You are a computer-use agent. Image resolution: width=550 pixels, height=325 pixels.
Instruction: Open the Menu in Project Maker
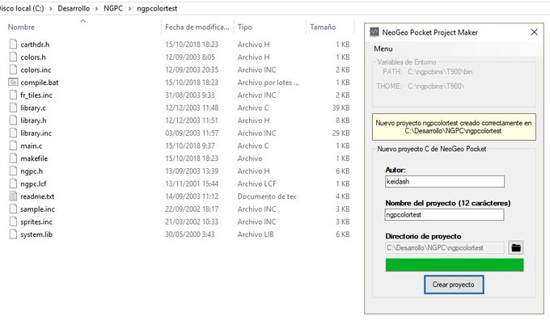pos(383,50)
